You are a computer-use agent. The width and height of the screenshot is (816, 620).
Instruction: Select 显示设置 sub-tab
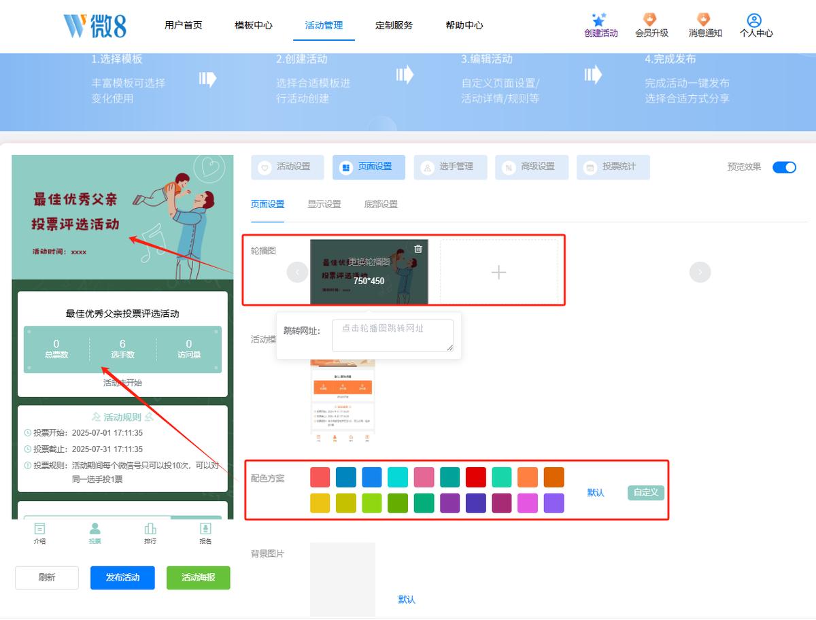click(x=324, y=204)
